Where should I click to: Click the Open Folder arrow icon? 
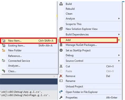pyautogui.click(x=61, y=92)
